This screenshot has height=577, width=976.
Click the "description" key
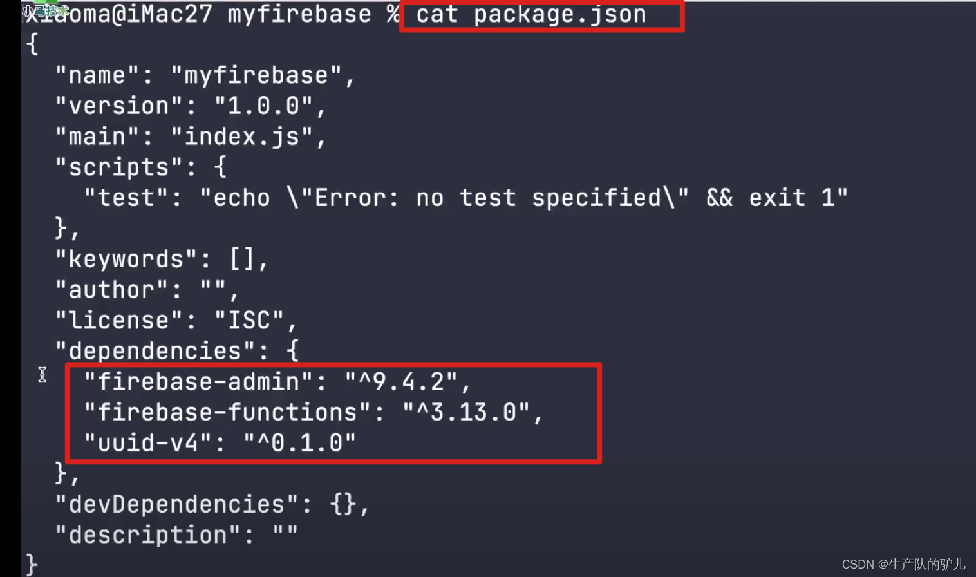point(147,535)
